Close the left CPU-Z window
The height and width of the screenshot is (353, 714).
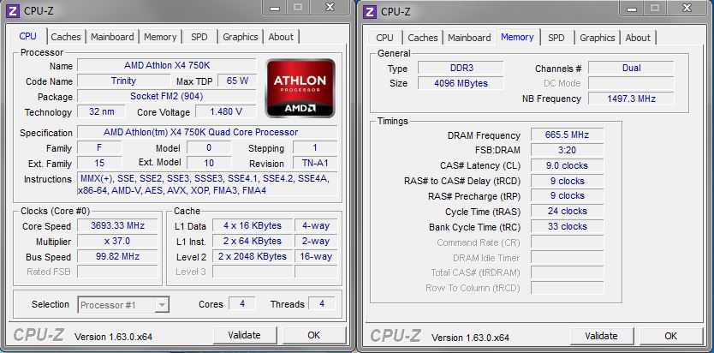[x=330, y=8]
